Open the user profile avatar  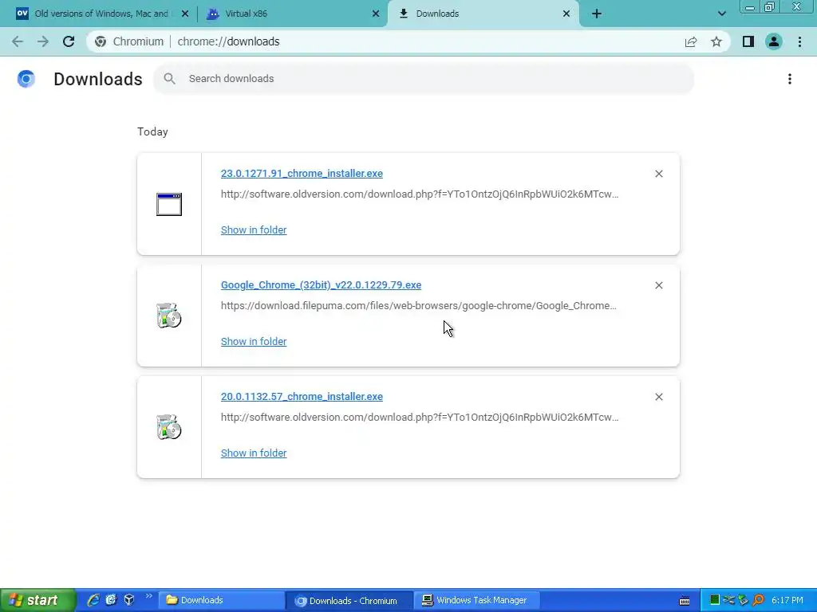(x=774, y=41)
